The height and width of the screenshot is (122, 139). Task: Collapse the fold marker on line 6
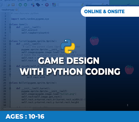[10, 27]
